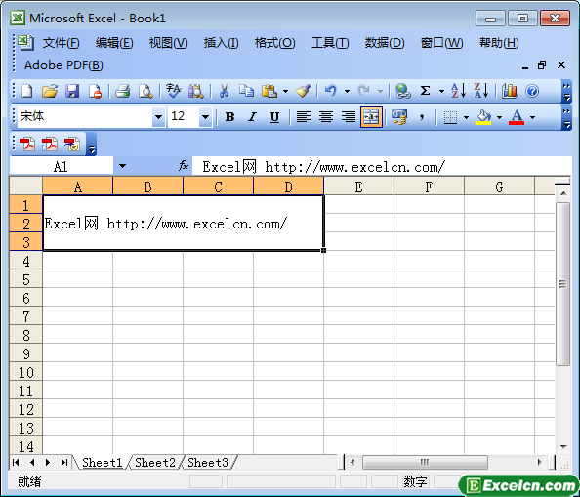Apply AutoSum sigma
Image resolution: width=580 pixels, height=497 pixels.
click(x=426, y=91)
